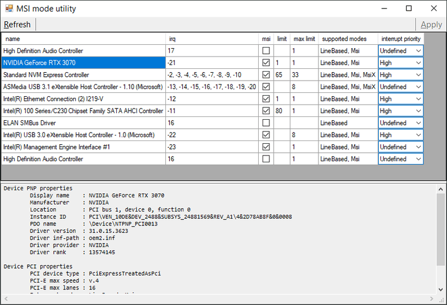The width and height of the screenshot is (447, 305).
Task: Click the MSI mode utility app icon
Action: [9, 8]
